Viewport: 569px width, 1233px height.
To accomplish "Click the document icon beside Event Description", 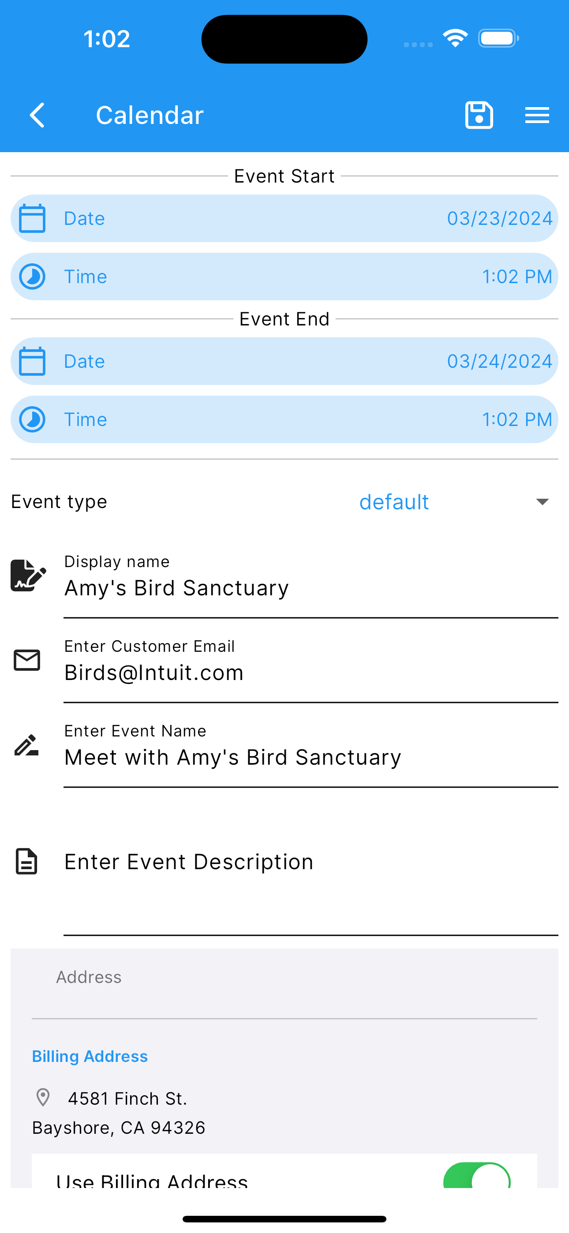I will pos(26,862).
